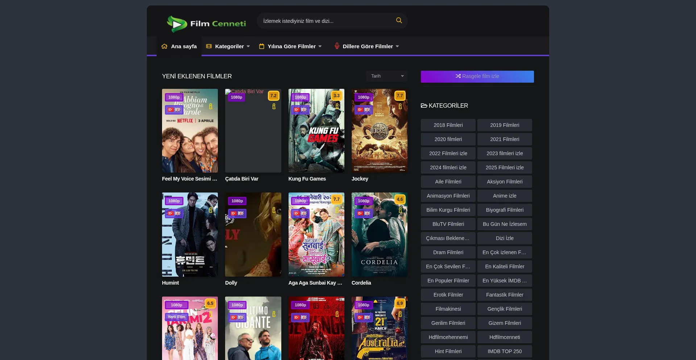Screen dimensions: 696x360
Task: Open the Aga Aga Sunbai poster thumbnail
Action: pos(316,235)
